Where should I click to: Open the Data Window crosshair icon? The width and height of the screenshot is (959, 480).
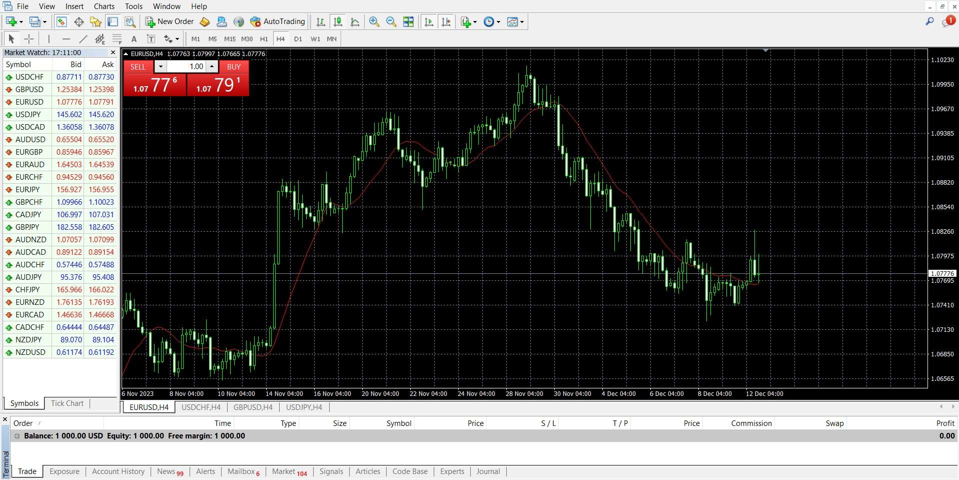pyautogui.click(x=79, y=22)
